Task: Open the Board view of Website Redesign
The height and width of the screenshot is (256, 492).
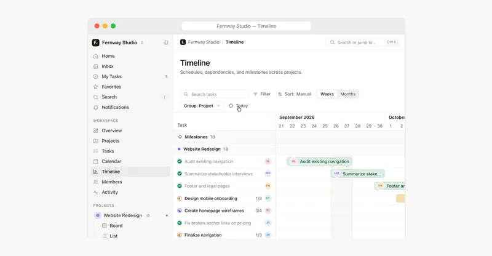Action: 116,225
